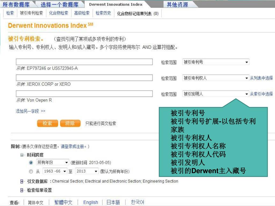Click 从列表中选择 link
Image resolution: width=275 pixels, height=206 pixels.
coord(261,78)
